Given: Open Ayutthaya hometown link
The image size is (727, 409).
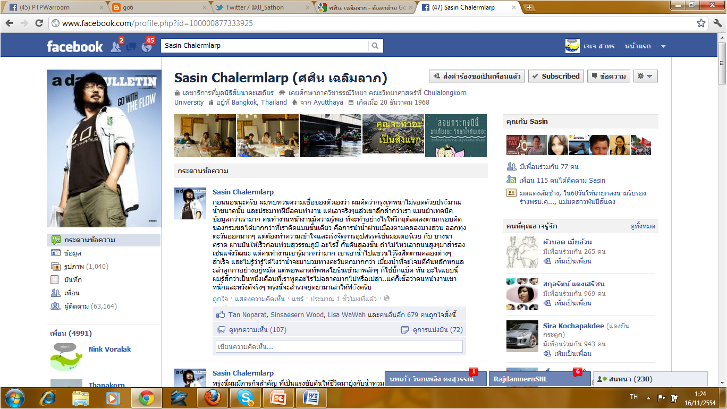Looking at the screenshot, I should 328,103.
